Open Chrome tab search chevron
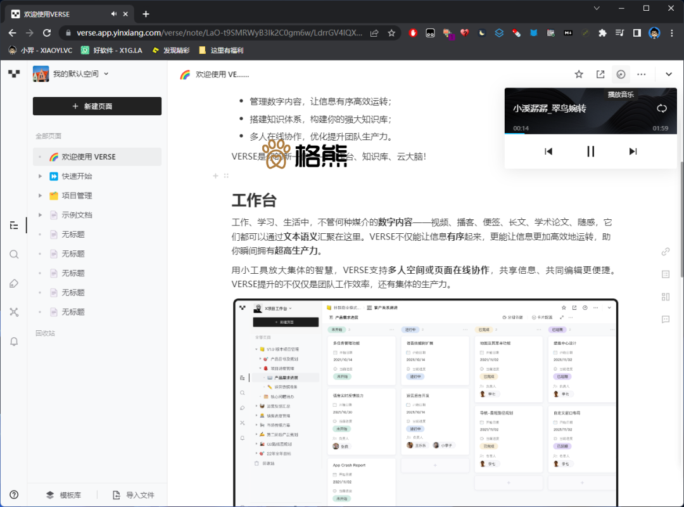 597,8
